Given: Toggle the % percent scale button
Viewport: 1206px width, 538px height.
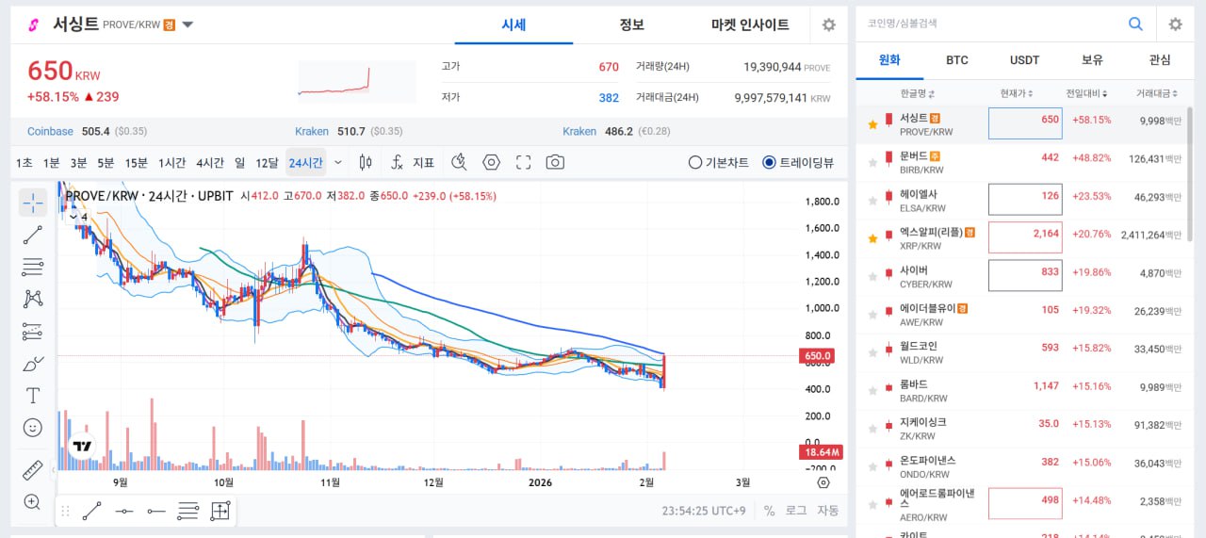Looking at the screenshot, I should tap(769, 510).
